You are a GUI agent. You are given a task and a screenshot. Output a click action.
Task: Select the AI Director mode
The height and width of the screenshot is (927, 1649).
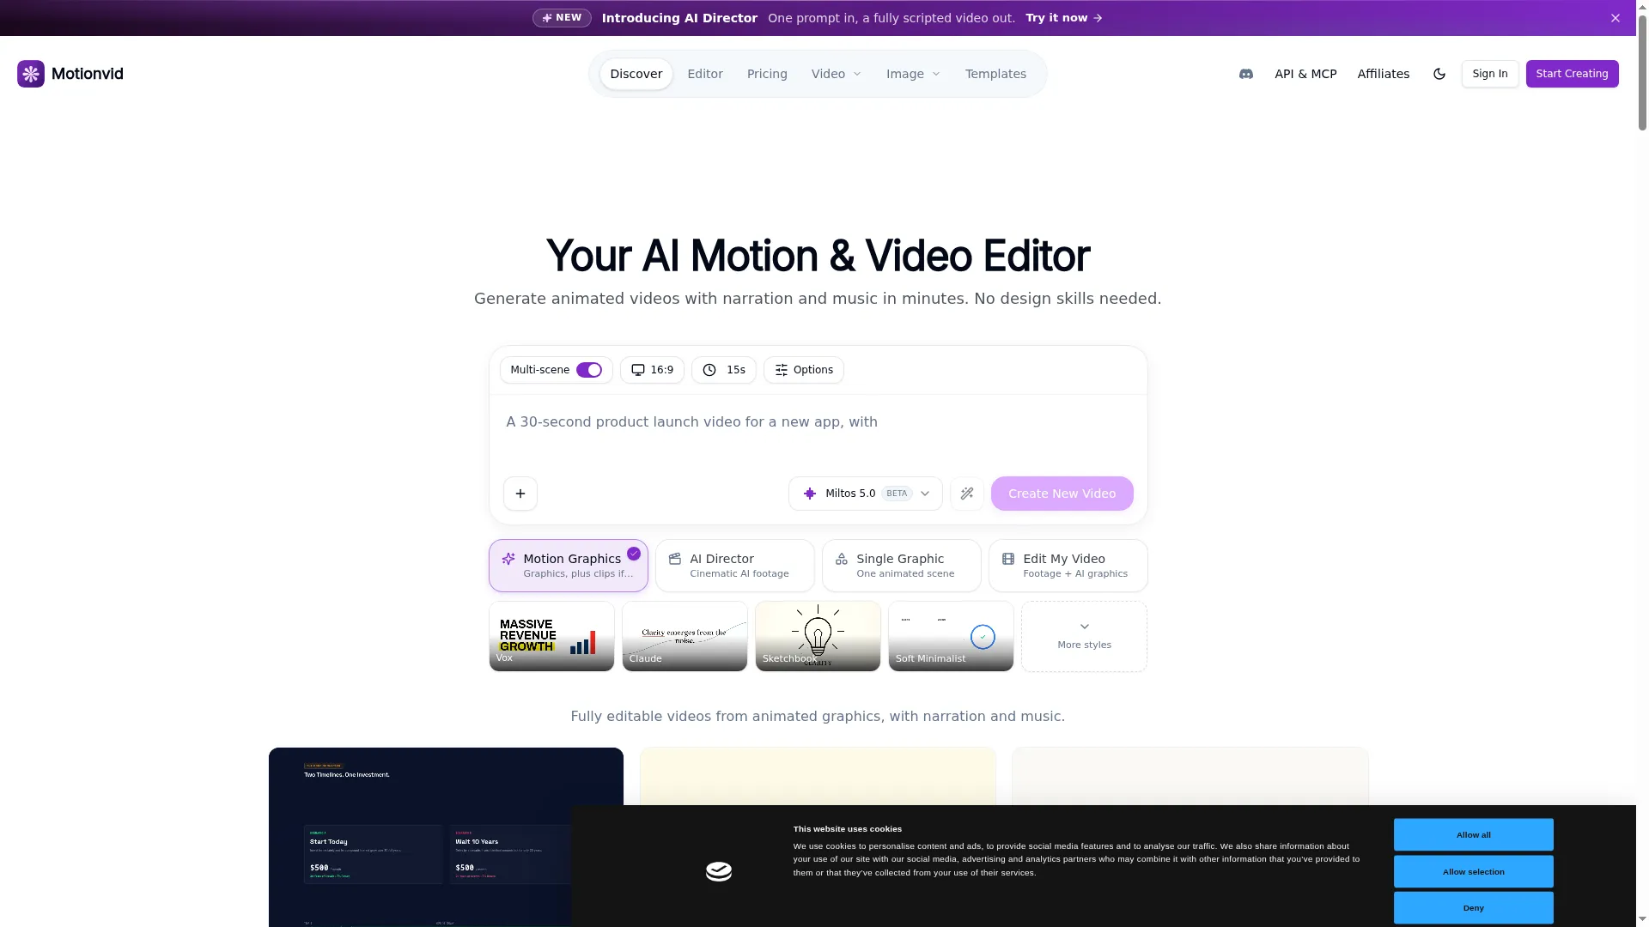(735, 566)
